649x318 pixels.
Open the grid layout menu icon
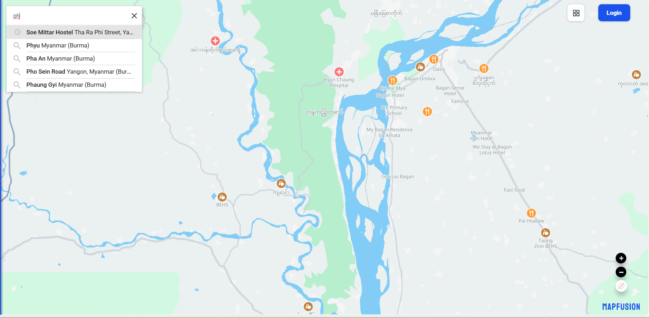576,13
